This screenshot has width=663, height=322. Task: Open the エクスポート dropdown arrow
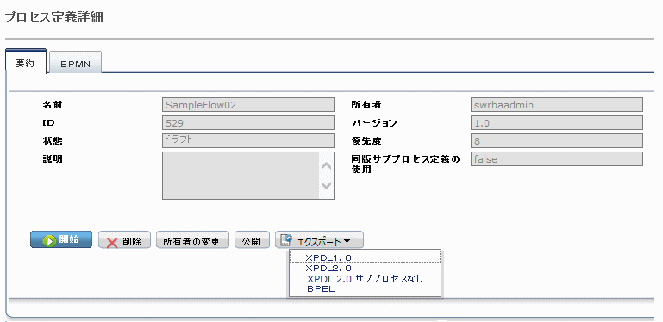tap(347, 241)
